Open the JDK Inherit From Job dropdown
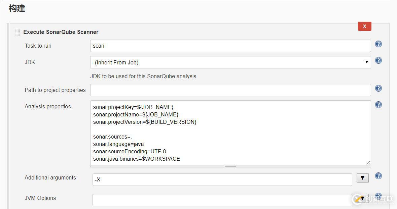Viewport: 397px width, 209px height. [230, 62]
